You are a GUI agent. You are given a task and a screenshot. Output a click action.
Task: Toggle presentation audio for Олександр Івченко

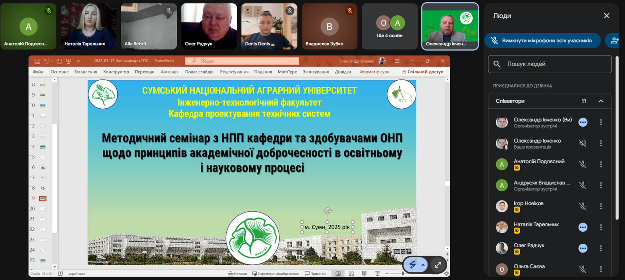[583, 143]
